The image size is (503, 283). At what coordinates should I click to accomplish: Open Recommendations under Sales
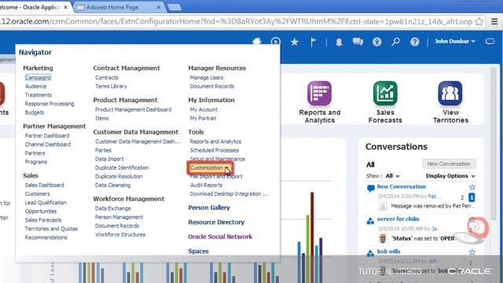tap(46, 237)
